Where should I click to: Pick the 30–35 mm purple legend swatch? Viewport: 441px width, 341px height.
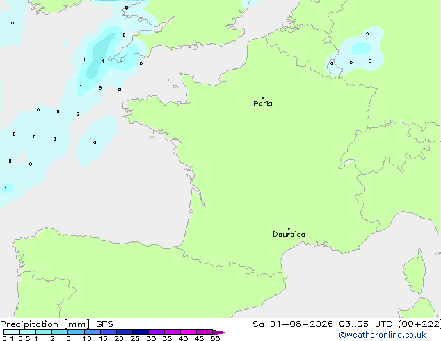[157, 332]
